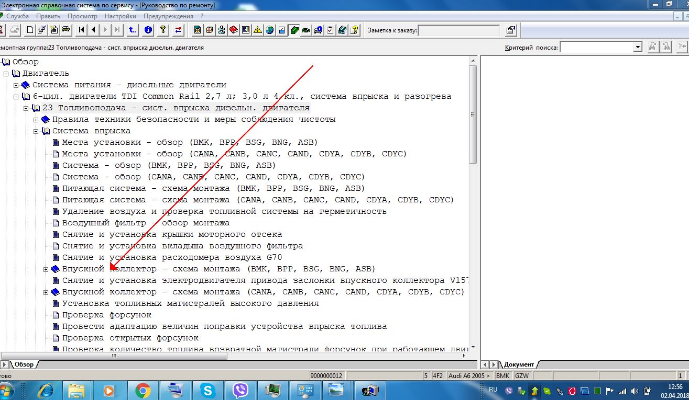Screen dimensions: 689x400
Task: Expand the Система питания – дизельные двигатели node
Action: [16, 85]
